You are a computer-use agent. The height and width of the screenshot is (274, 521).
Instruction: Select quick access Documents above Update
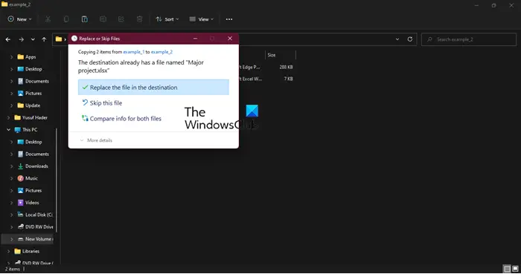coord(36,81)
